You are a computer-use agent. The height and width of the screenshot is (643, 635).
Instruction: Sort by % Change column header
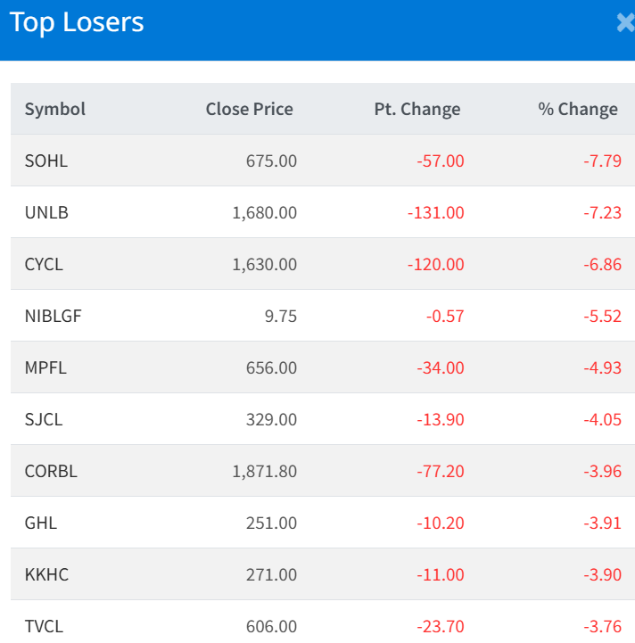(x=578, y=109)
